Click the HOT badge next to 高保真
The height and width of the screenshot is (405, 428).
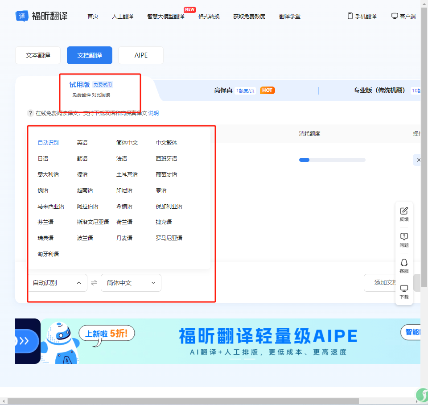(x=267, y=90)
